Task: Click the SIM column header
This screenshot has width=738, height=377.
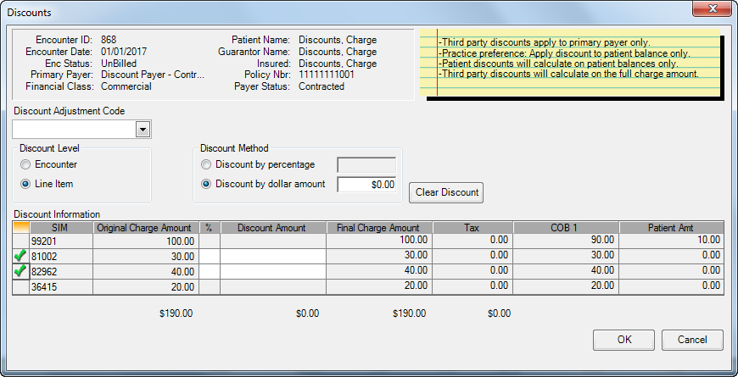Action: coord(61,228)
